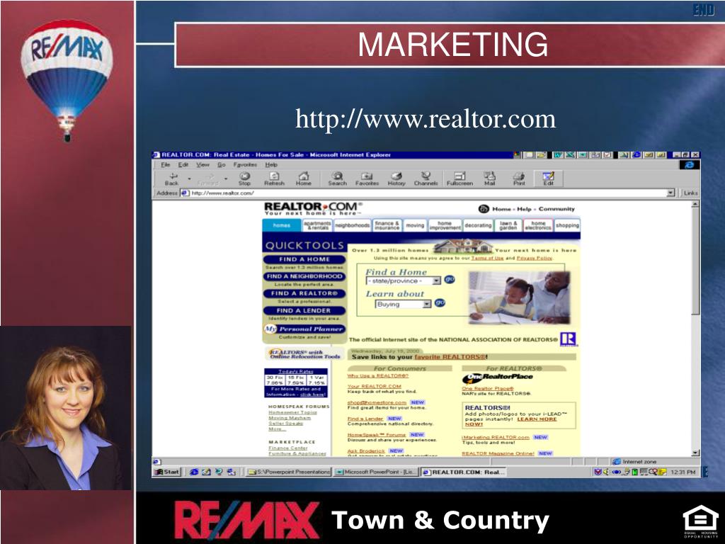725x544 pixels.
Task: Click the Edit toolbar icon
Action: pyautogui.click(x=549, y=178)
